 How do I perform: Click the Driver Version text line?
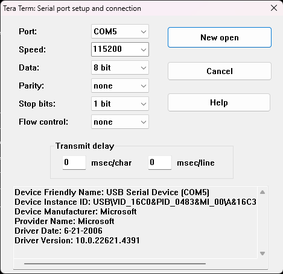coord(77,240)
